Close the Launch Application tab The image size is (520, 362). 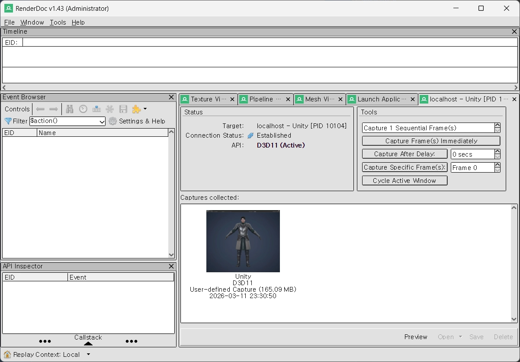pos(413,99)
